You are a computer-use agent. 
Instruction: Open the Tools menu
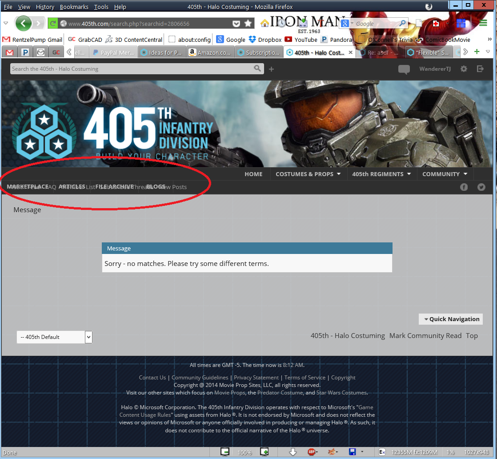coord(101,7)
